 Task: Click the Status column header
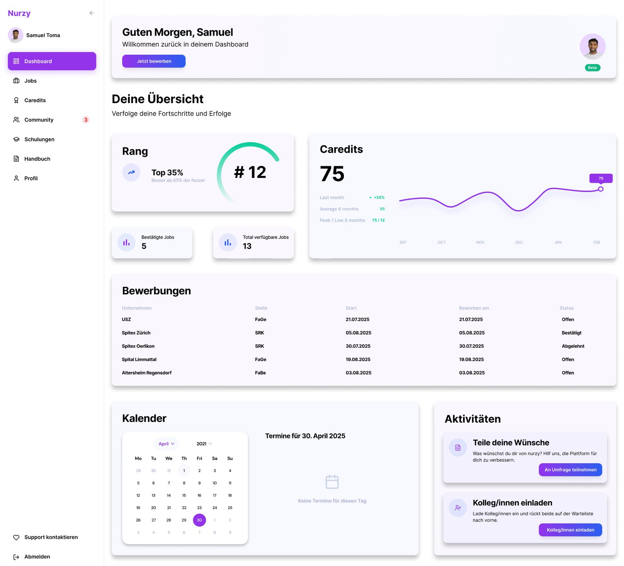pyautogui.click(x=566, y=308)
